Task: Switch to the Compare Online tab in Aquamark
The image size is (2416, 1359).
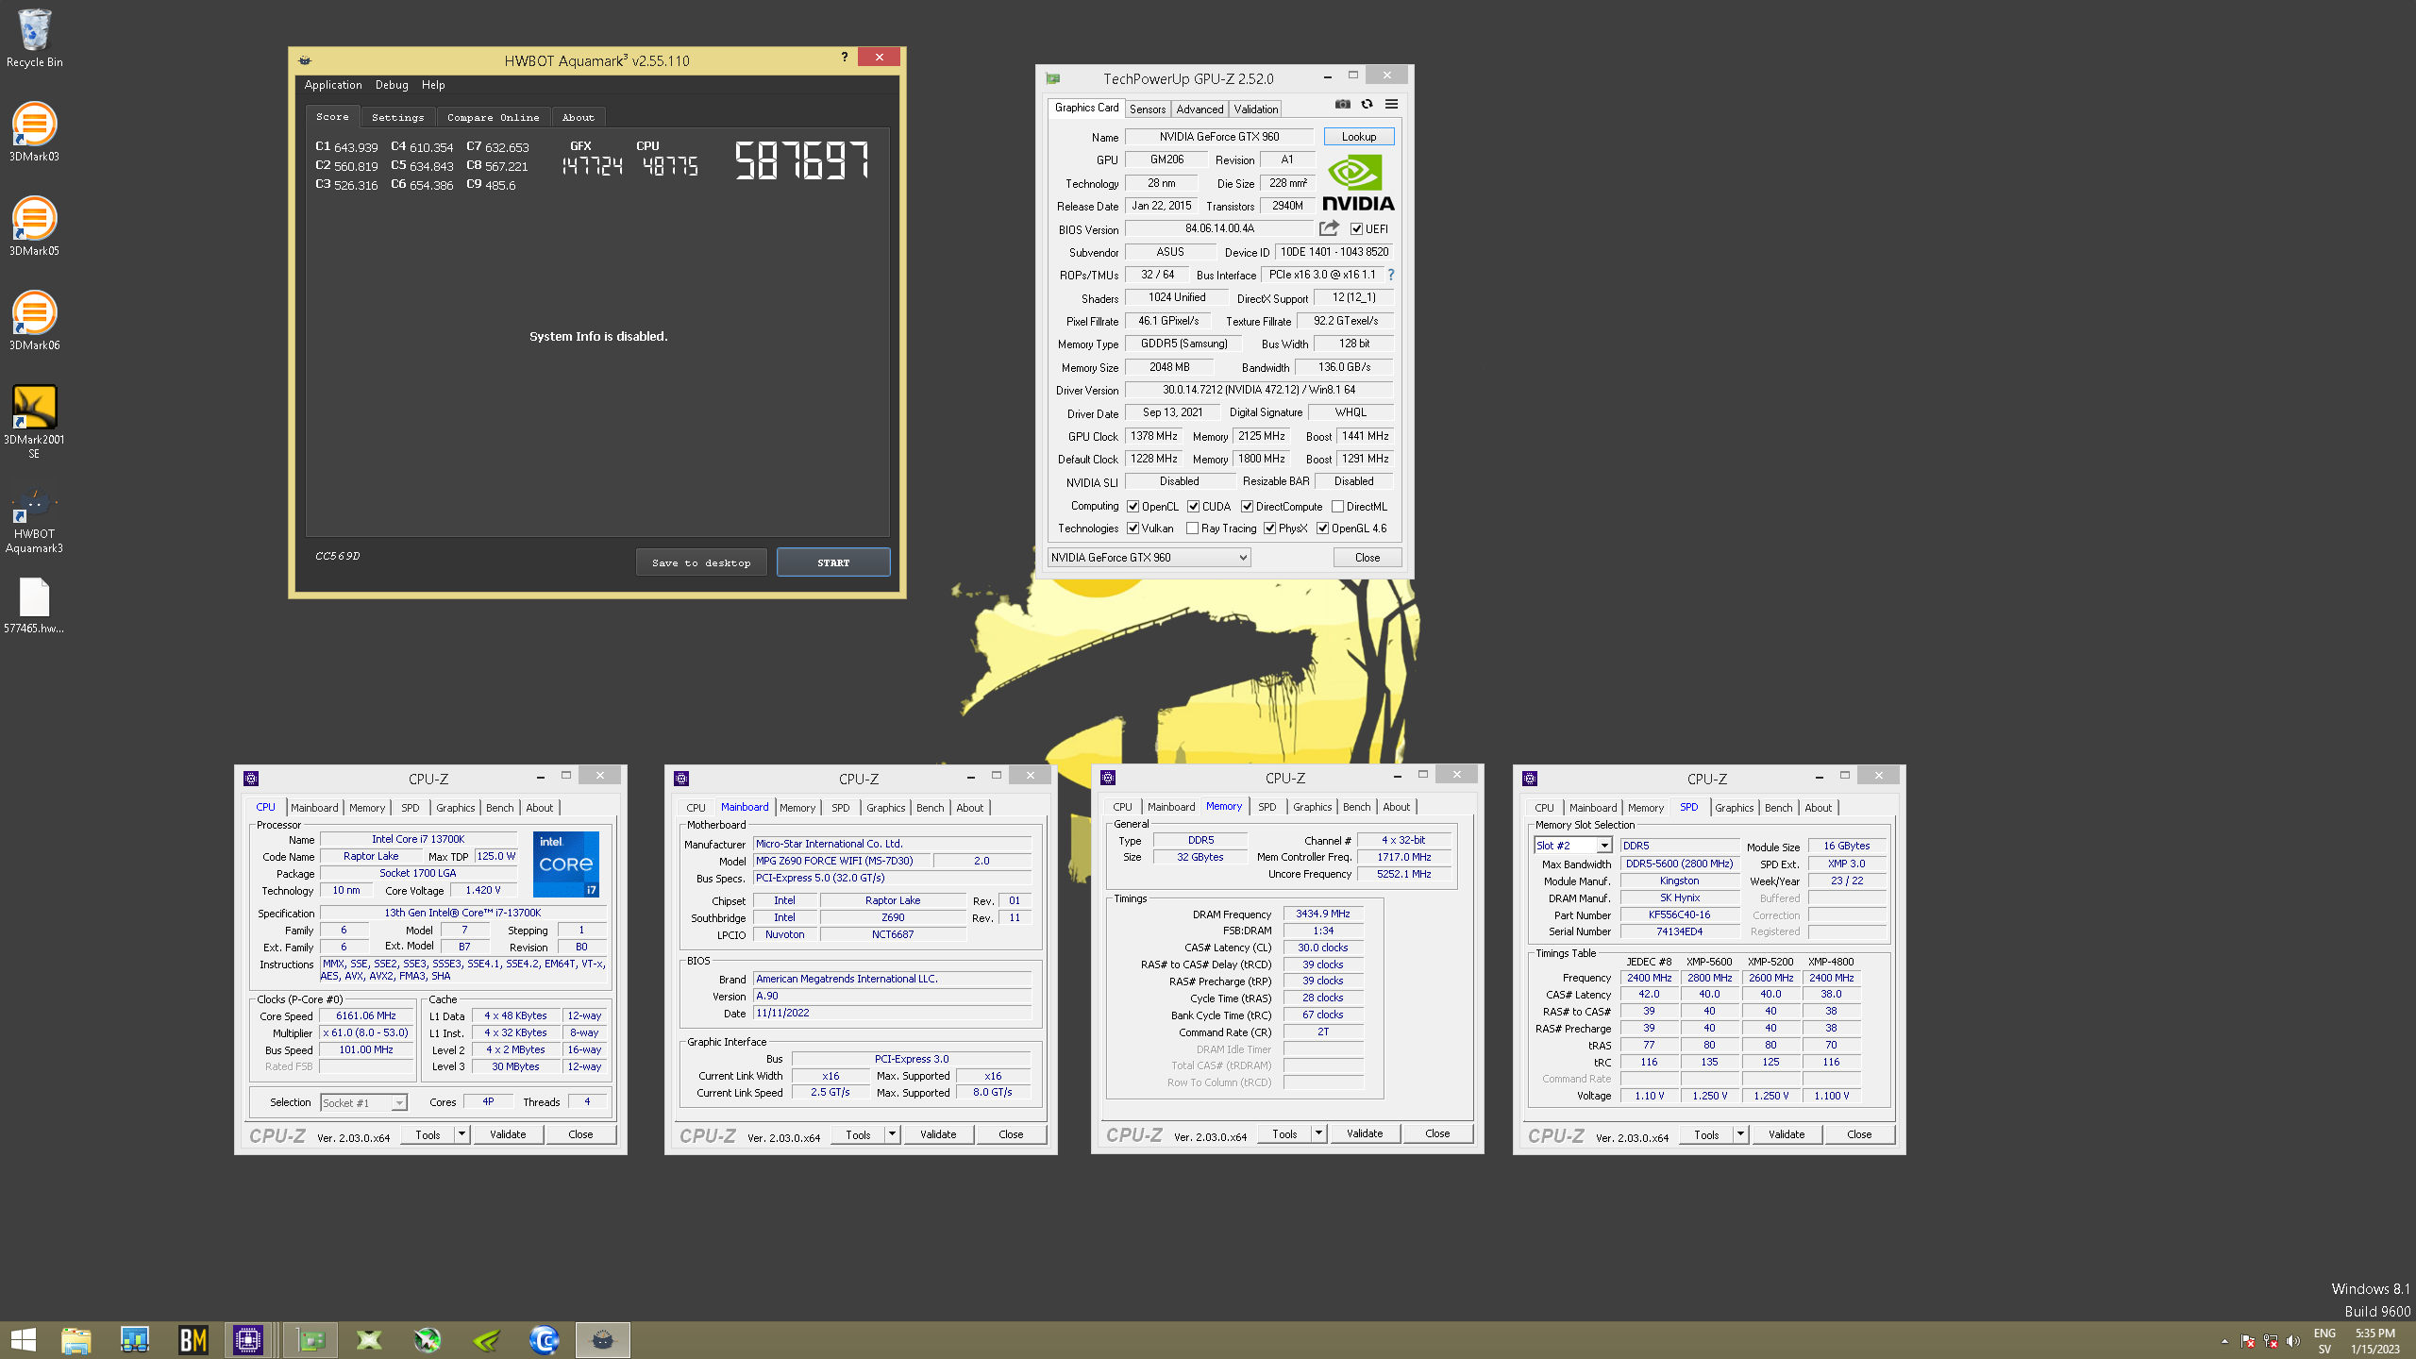Action: pyautogui.click(x=493, y=117)
